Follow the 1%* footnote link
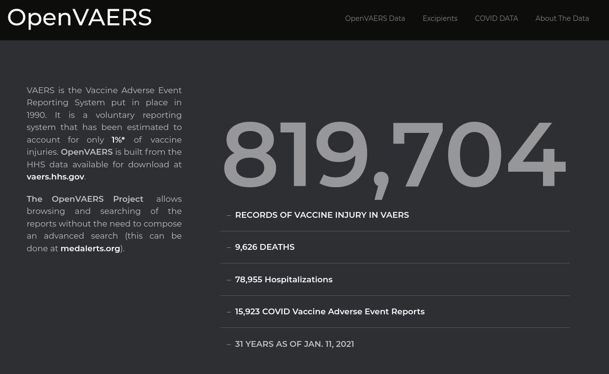Viewport: 609px width, 374px height. [118, 140]
